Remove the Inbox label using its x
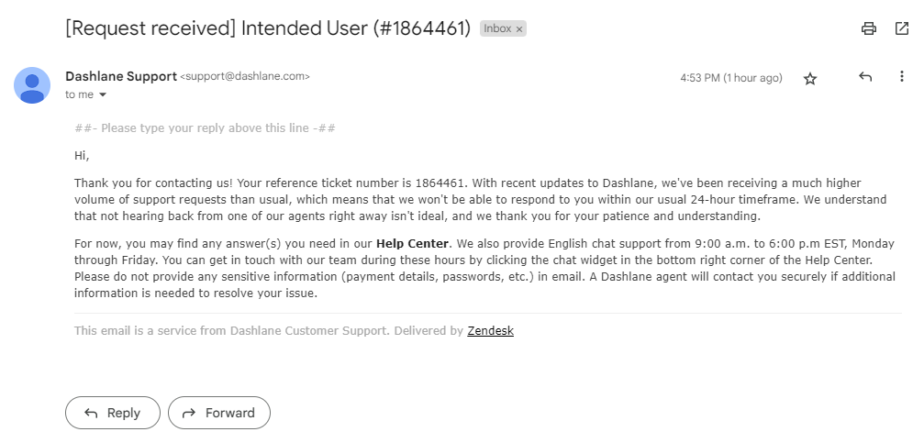Viewport: 924px width, 443px height. point(519,29)
